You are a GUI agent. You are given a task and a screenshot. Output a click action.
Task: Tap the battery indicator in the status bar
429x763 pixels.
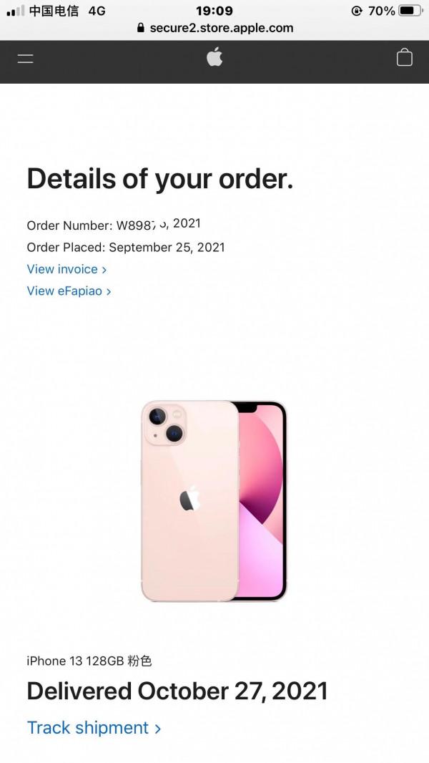coord(411,10)
